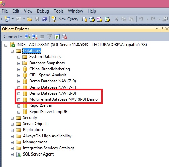Image resolution: width=169 pixels, height=167 pixels.
Task: Select the INDEL-AXT5283N1 server entry
Action: pos(82,45)
